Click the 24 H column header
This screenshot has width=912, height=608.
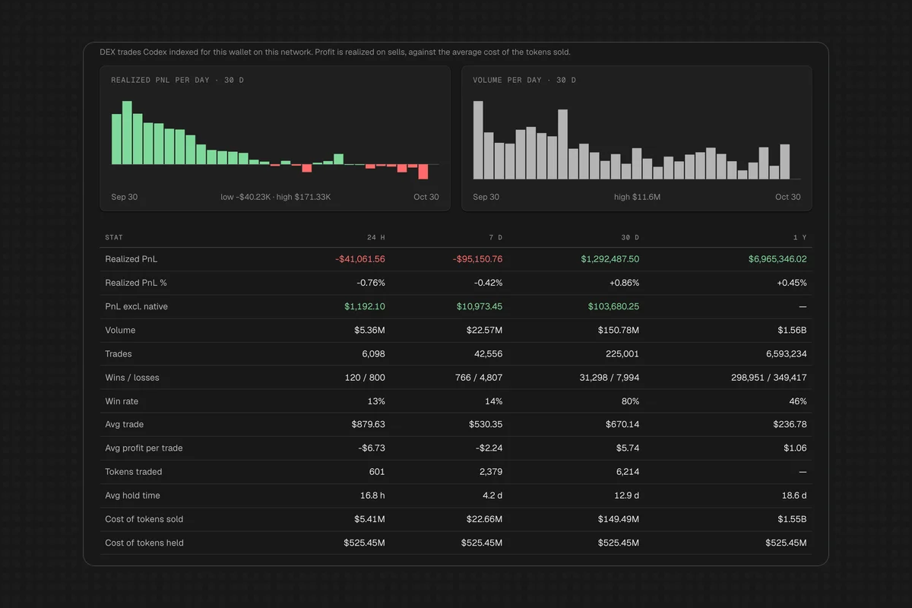pyautogui.click(x=376, y=238)
